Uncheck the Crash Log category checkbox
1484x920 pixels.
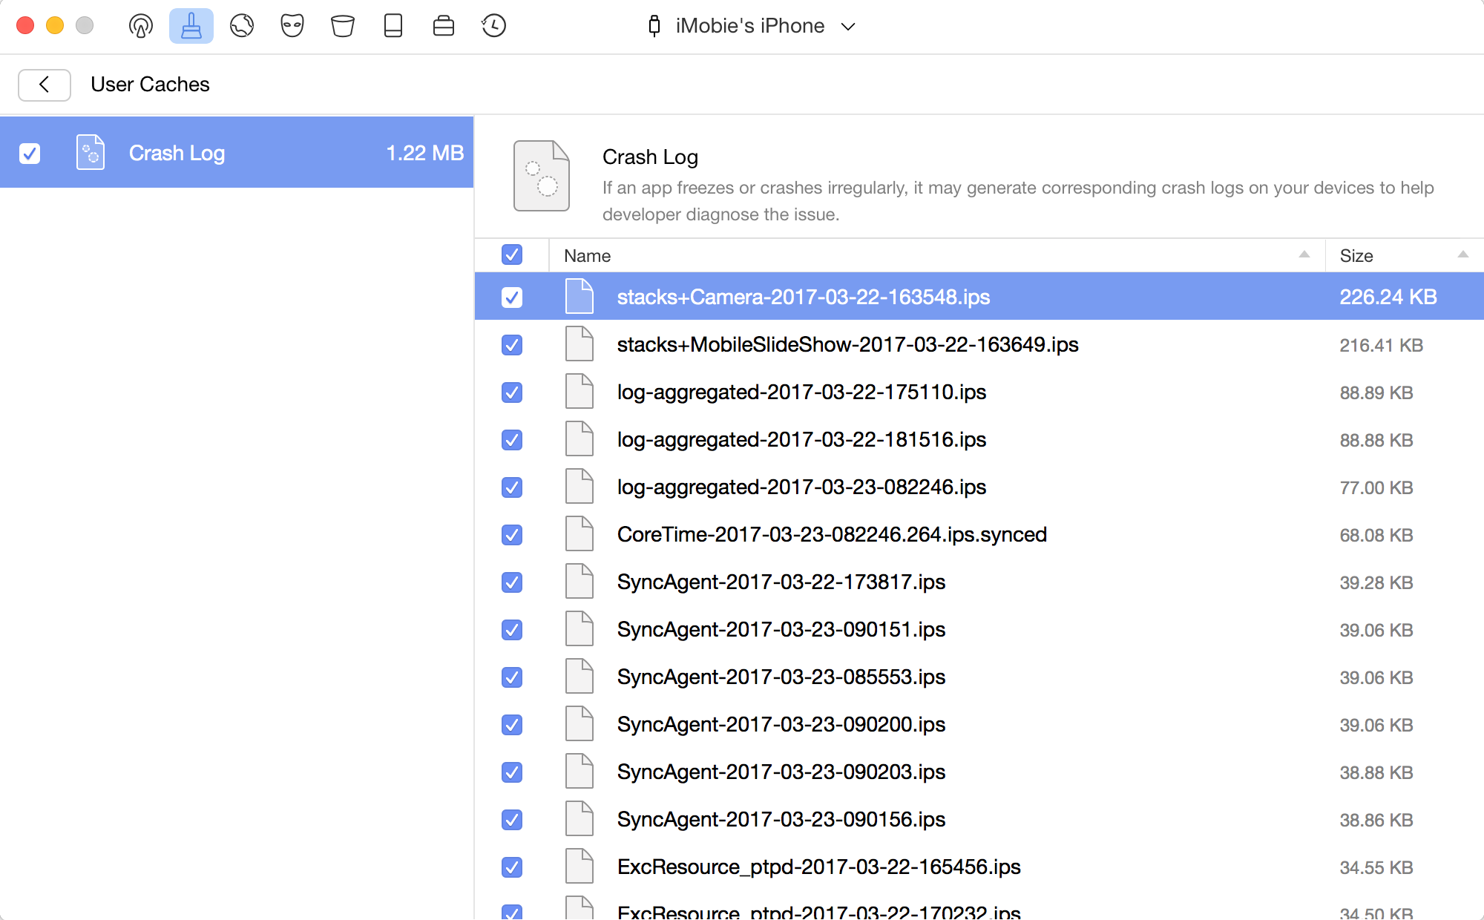click(30, 152)
